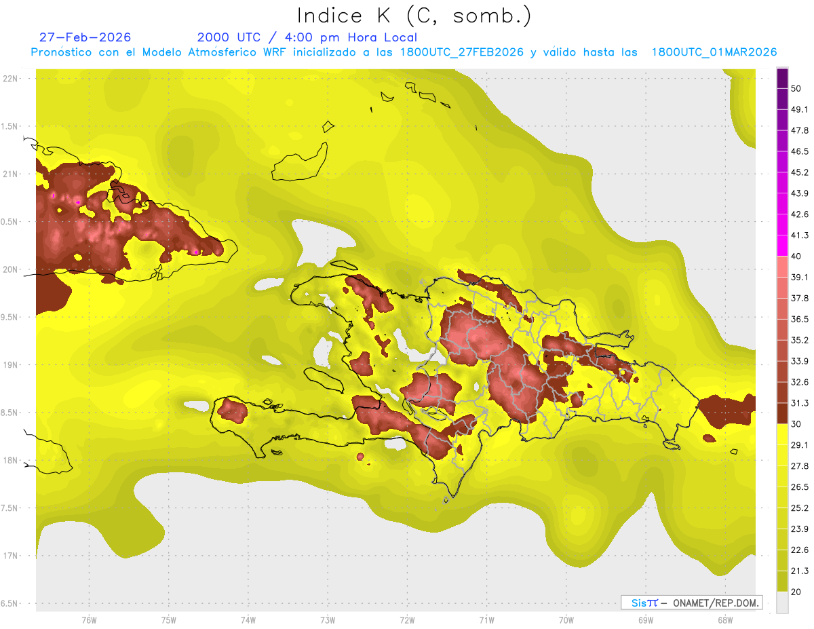Viewport: 814px width, 629px height.
Task: Click the colorbar value "45.2"
Action: (800, 172)
